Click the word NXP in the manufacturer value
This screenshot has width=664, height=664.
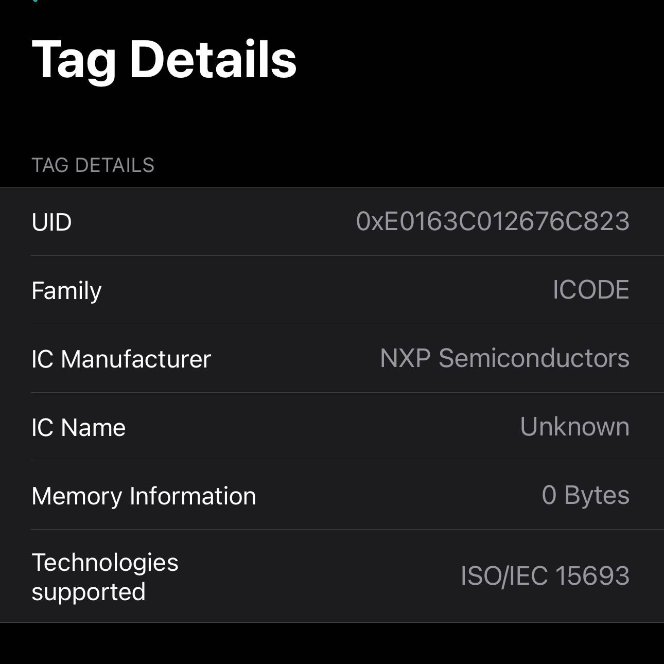[x=405, y=358]
